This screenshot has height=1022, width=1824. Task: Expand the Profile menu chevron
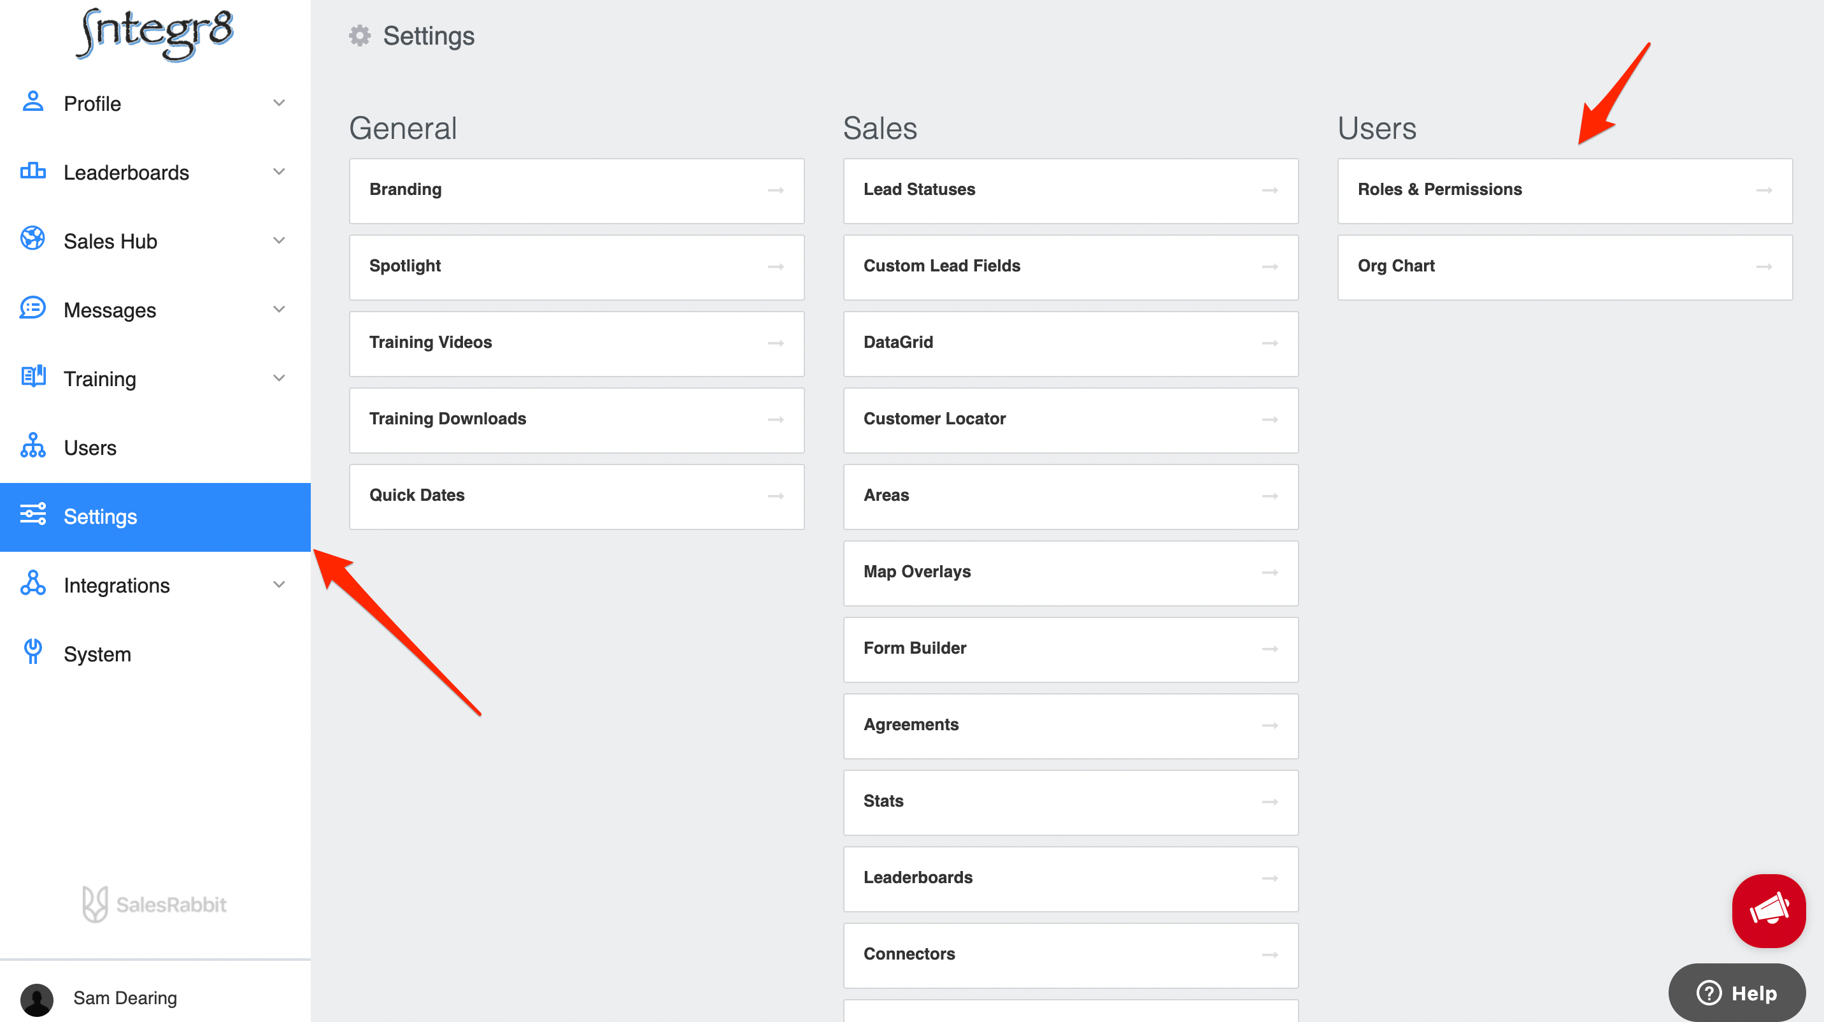coord(279,103)
